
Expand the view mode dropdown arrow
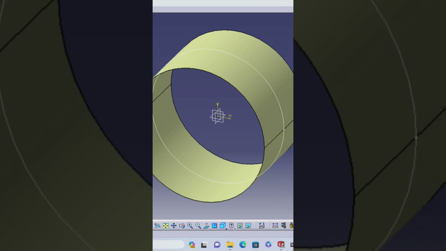click(235, 229)
